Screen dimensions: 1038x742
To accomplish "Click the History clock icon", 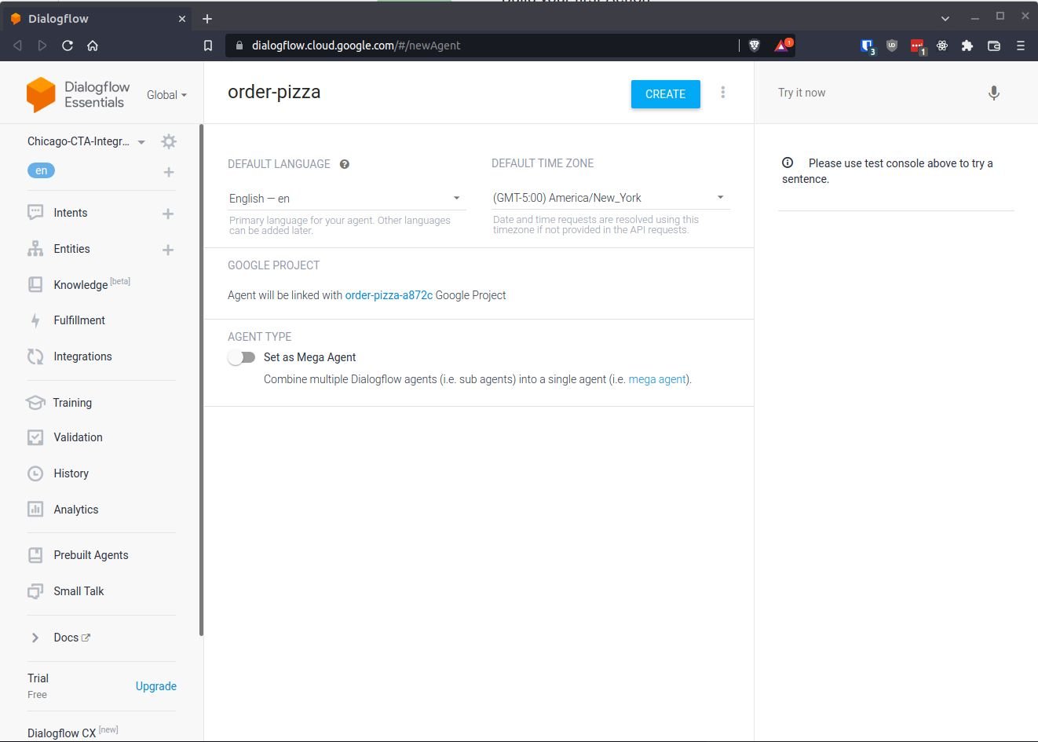I will click(x=35, y=473).
